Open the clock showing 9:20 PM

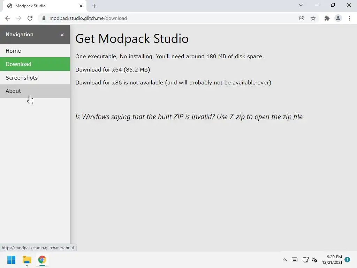click(332, 260)
